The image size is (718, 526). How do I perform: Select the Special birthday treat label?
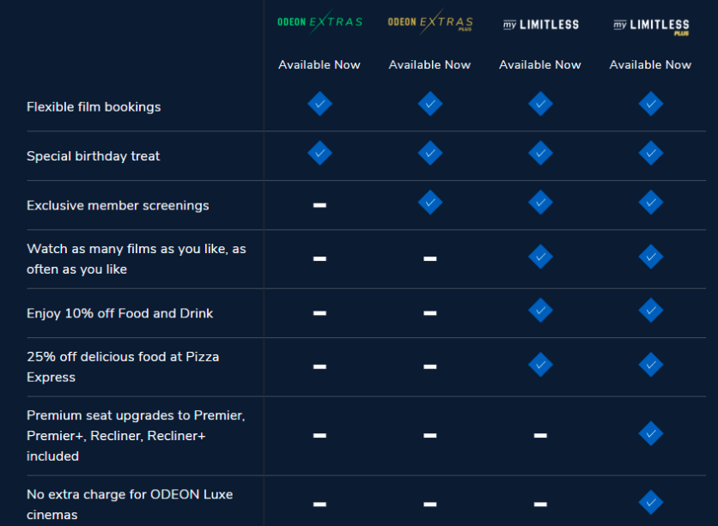94,156
